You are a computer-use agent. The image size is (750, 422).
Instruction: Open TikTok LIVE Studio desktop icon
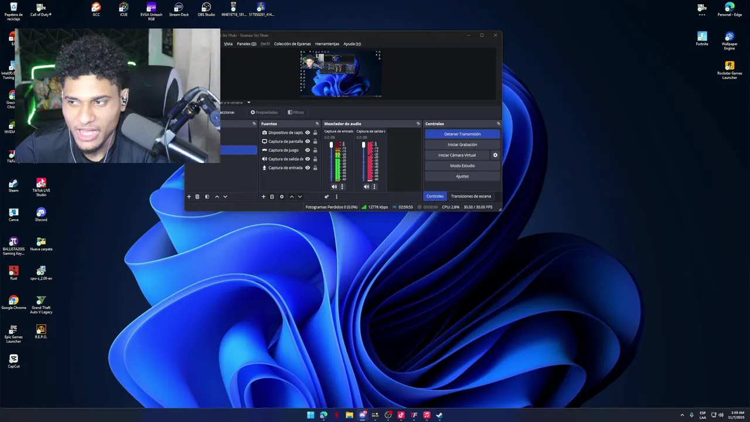(41, 188)
